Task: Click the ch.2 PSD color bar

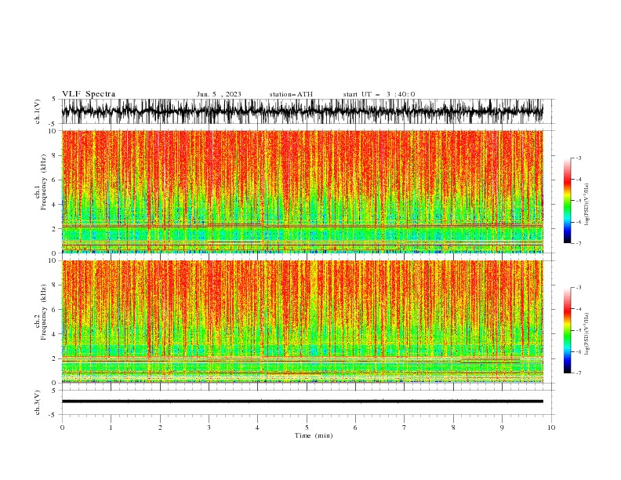Action: click(567, 330)
